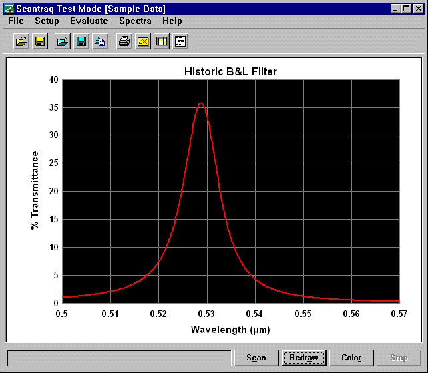Maximize the Scantraq window

click(406, 9)
